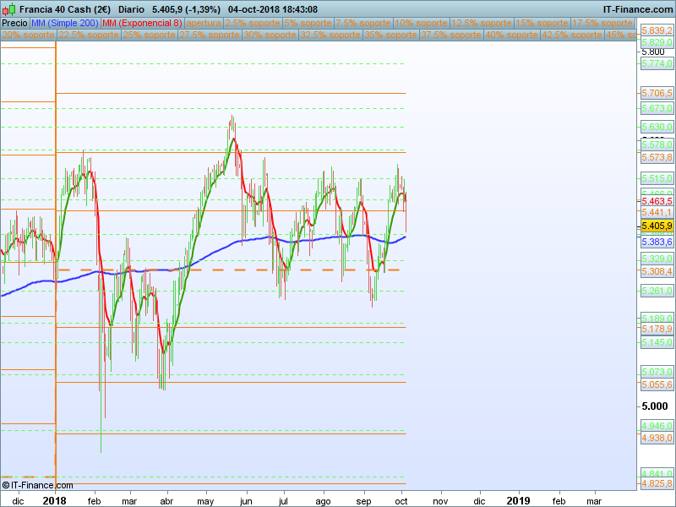The width and height of the screenshot is (676, 507).
Task: Click the ago month marker on the time axis
Action: click(x=323, y=501)
